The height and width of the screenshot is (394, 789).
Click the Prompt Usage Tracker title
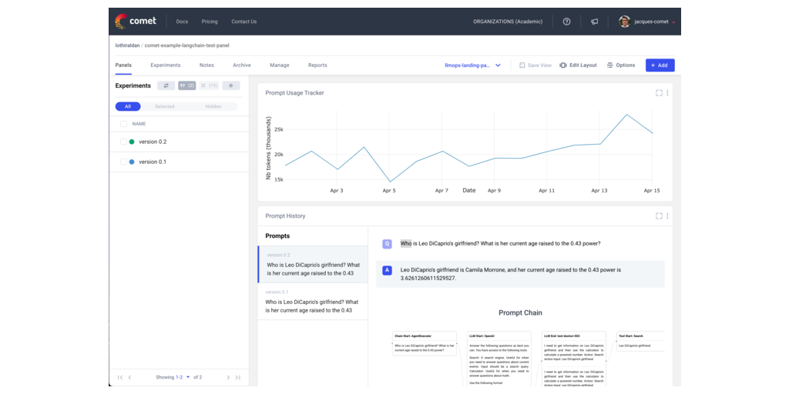click(294, 93)
